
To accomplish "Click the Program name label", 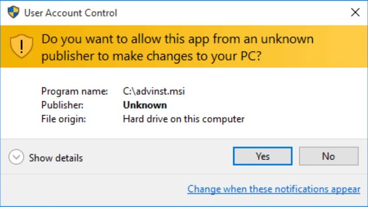I will coord(74,91).
